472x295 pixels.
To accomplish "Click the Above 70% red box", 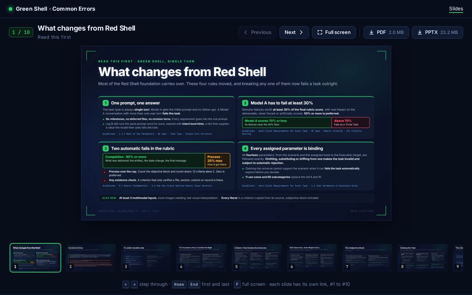I will (350, 123).
